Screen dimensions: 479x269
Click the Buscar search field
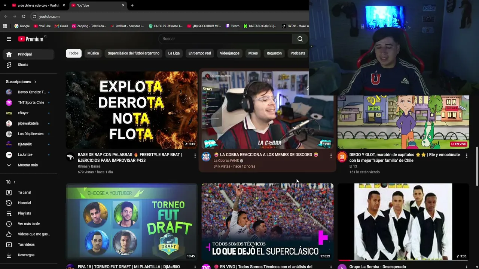(x=225, y=39)
